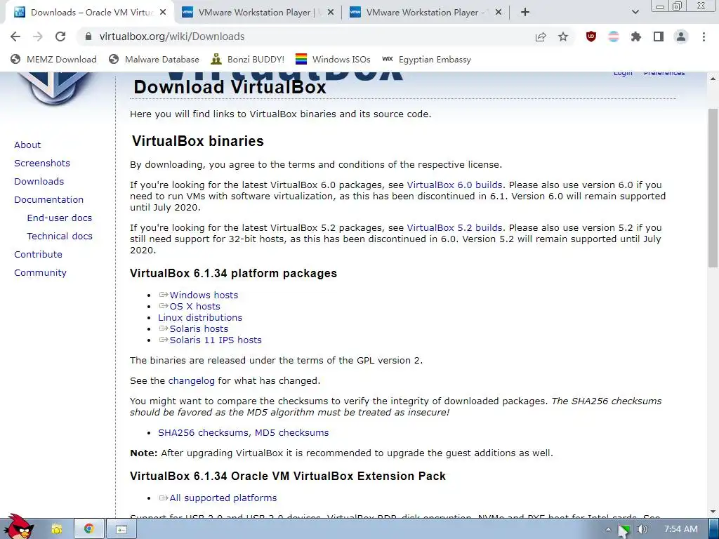Open the volume speaker tray icon
Image resolution: width=719 pixels, height=539 pixels.
point(642,529)
